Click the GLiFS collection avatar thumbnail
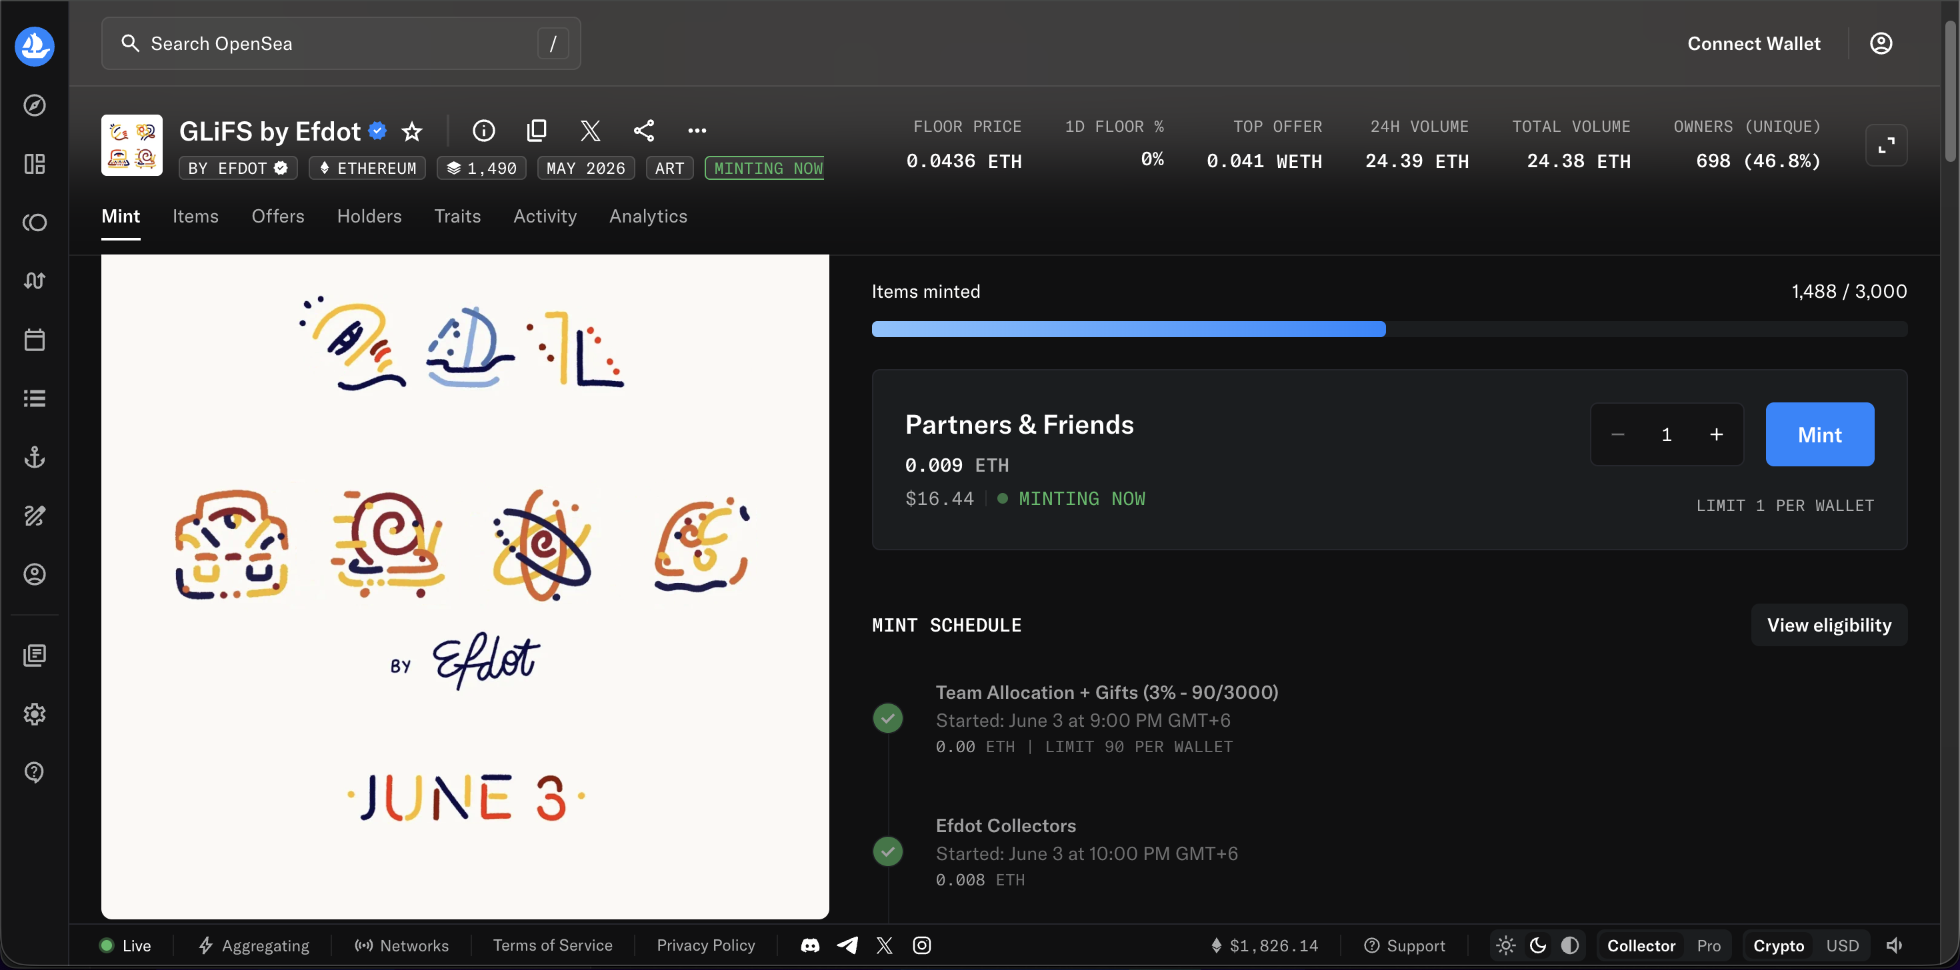 [131, 145]
